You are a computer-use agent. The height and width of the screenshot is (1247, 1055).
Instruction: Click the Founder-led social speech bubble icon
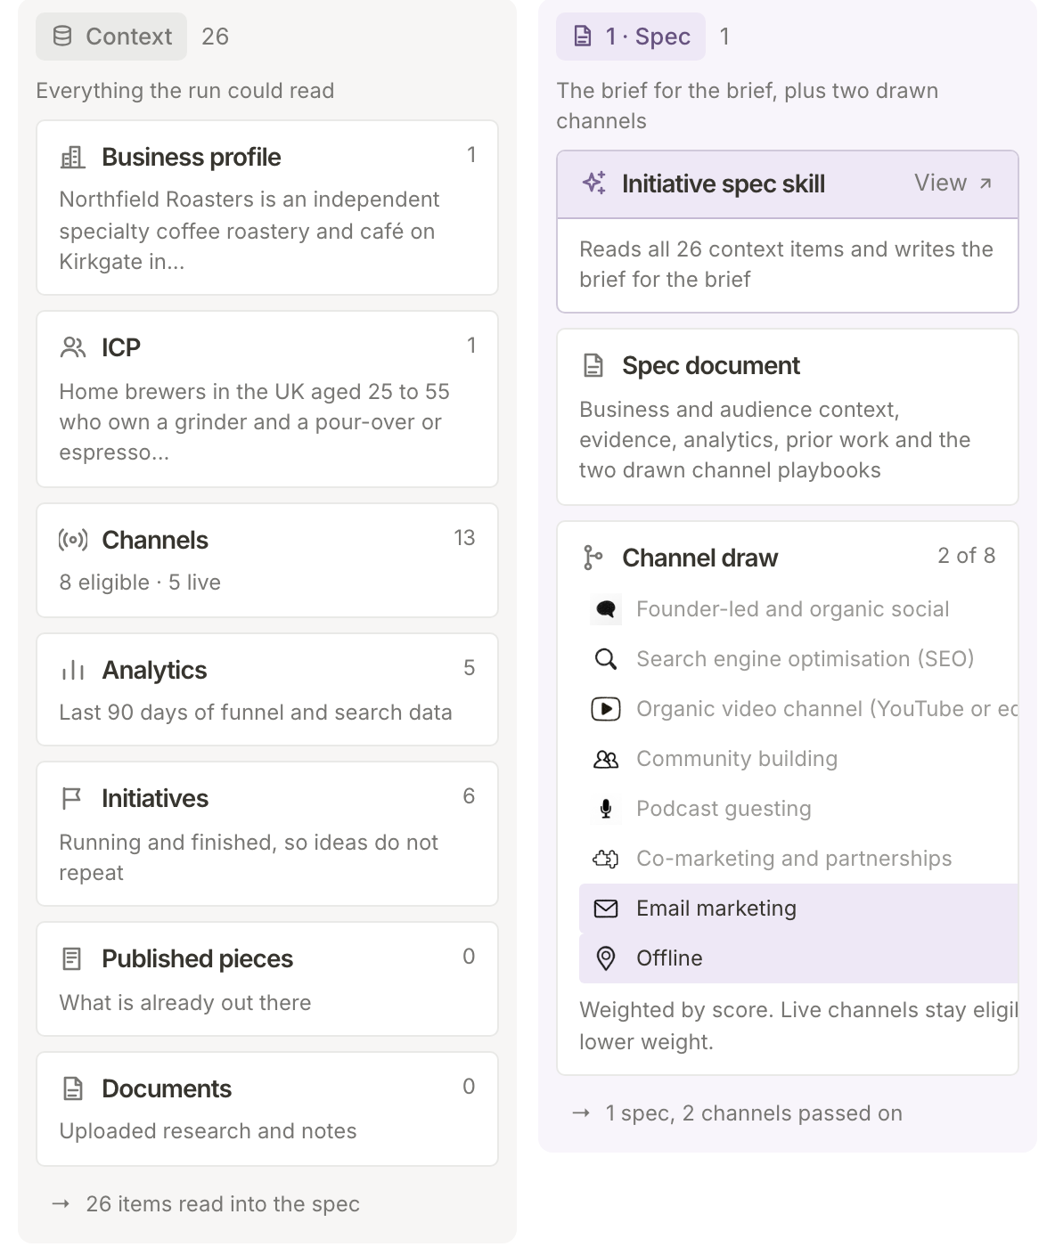coord(606,609)
